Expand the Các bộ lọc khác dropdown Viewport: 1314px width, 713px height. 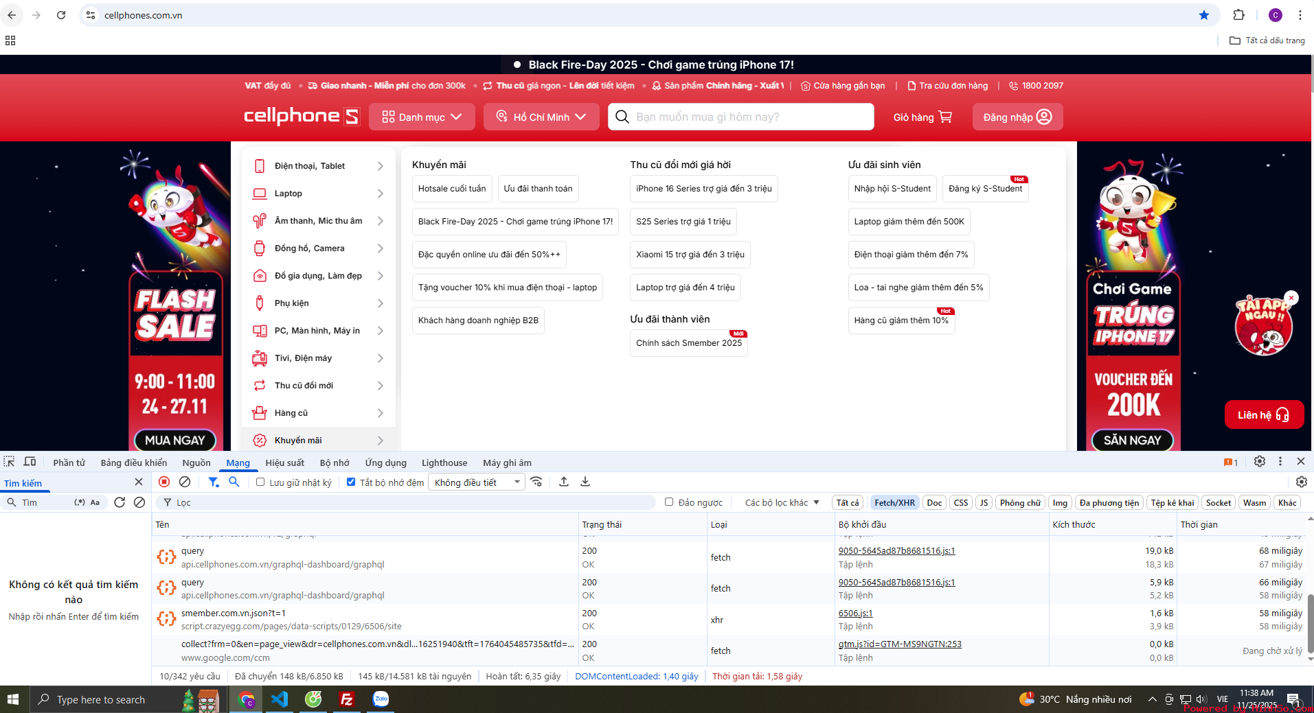tap(782, 502)
